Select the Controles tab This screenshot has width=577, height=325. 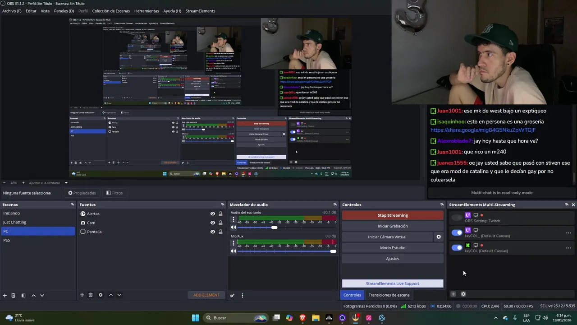[x=352, y=295]
